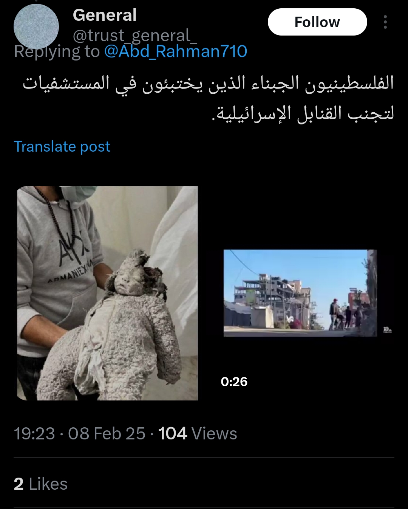The height and width of the screenshot is (509, 408).
Task: Click the 0:26 video duration label
Action: (x=234, y=382)
